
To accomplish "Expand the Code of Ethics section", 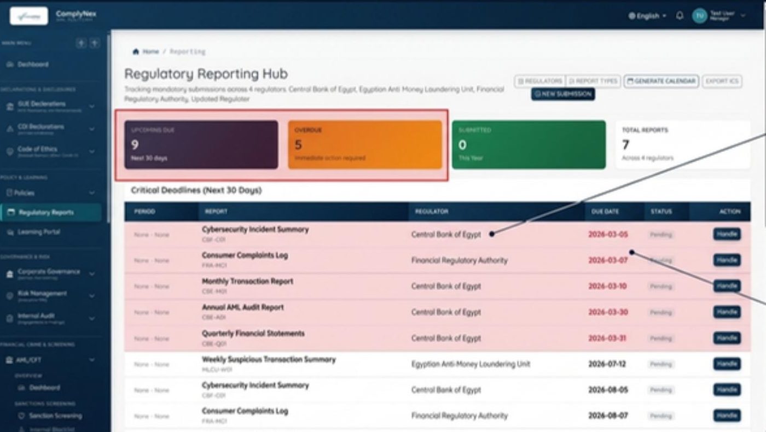I will click(x=91, y=151).
